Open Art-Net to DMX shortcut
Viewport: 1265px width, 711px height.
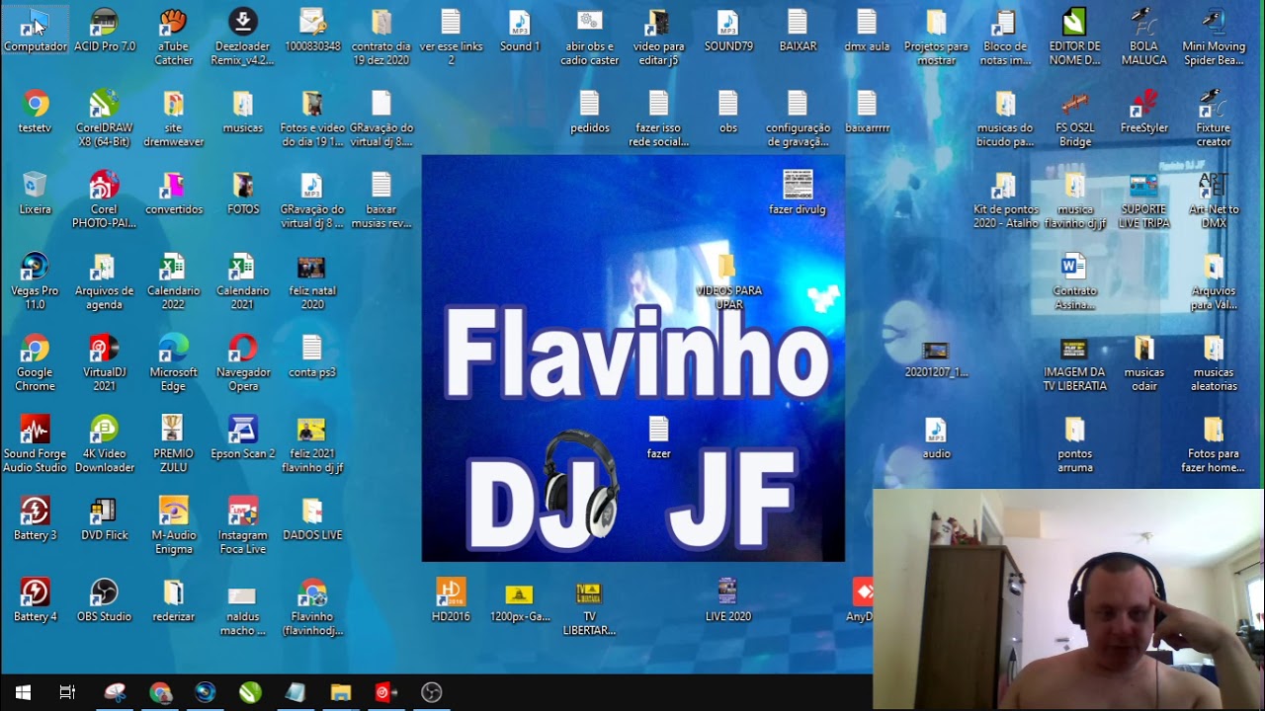(x=1214, y=199)
